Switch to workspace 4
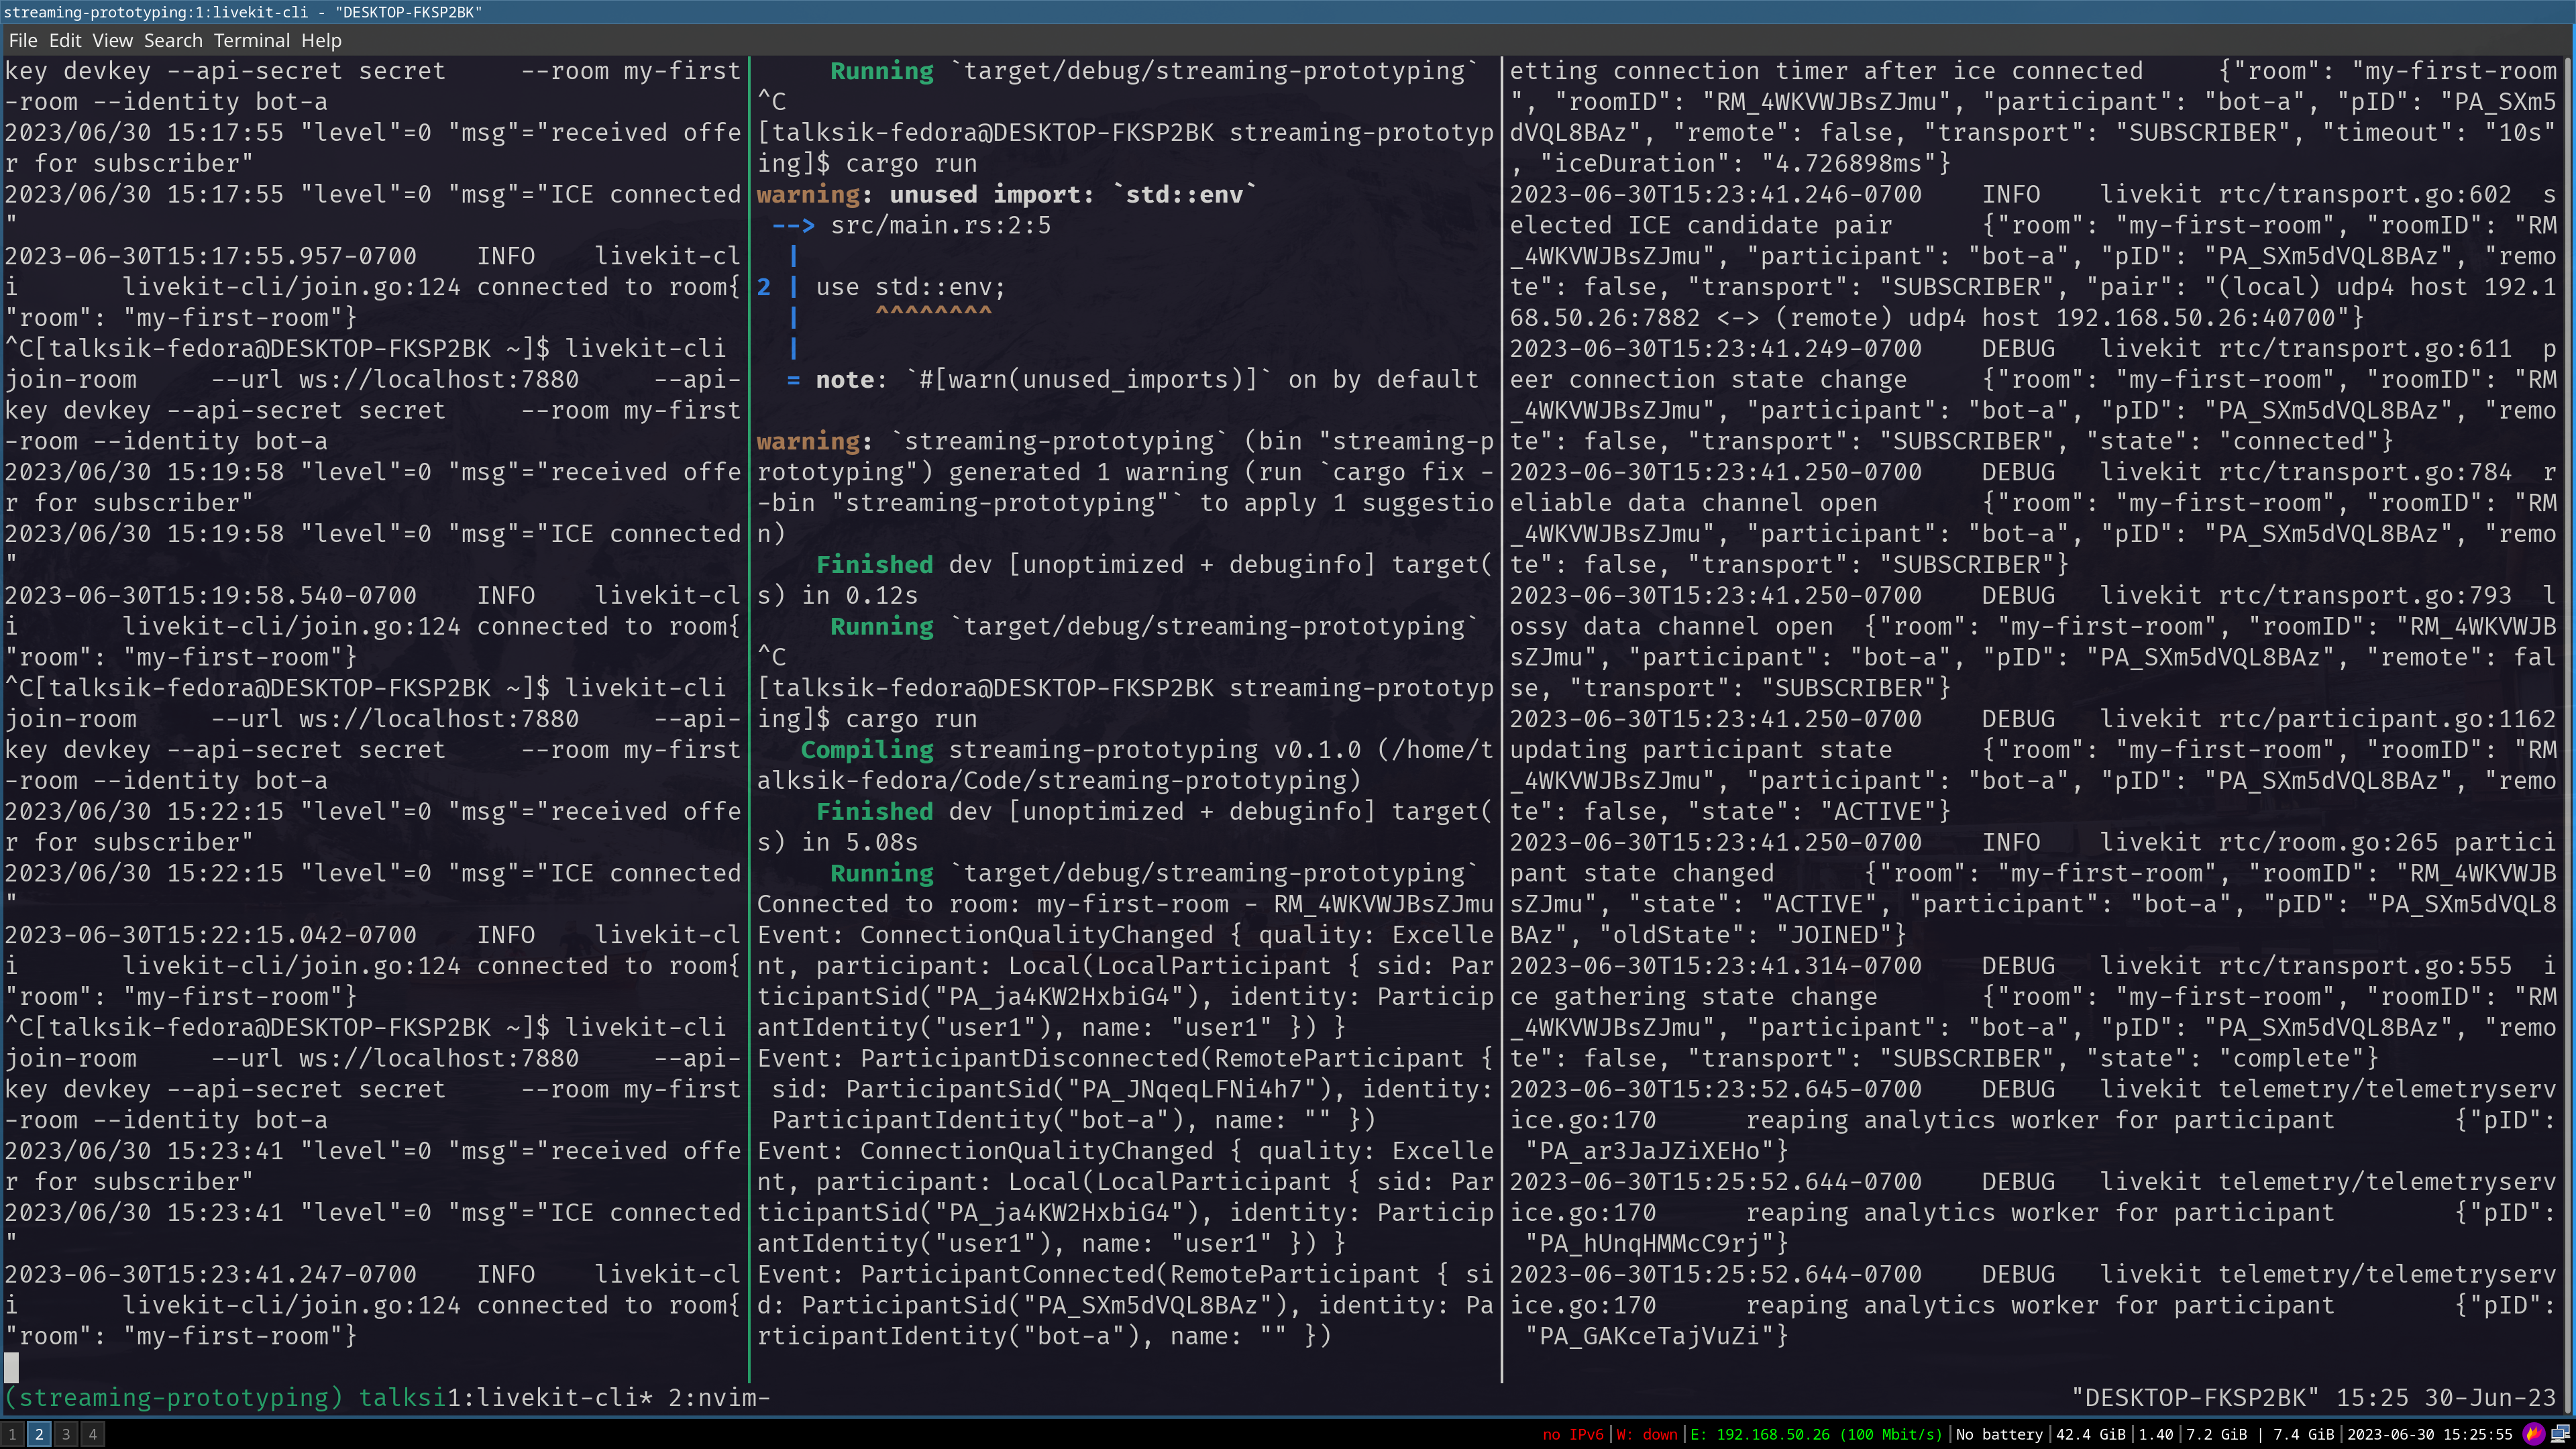Viewport: 2576px width, 1449px height. [93, 1434]
